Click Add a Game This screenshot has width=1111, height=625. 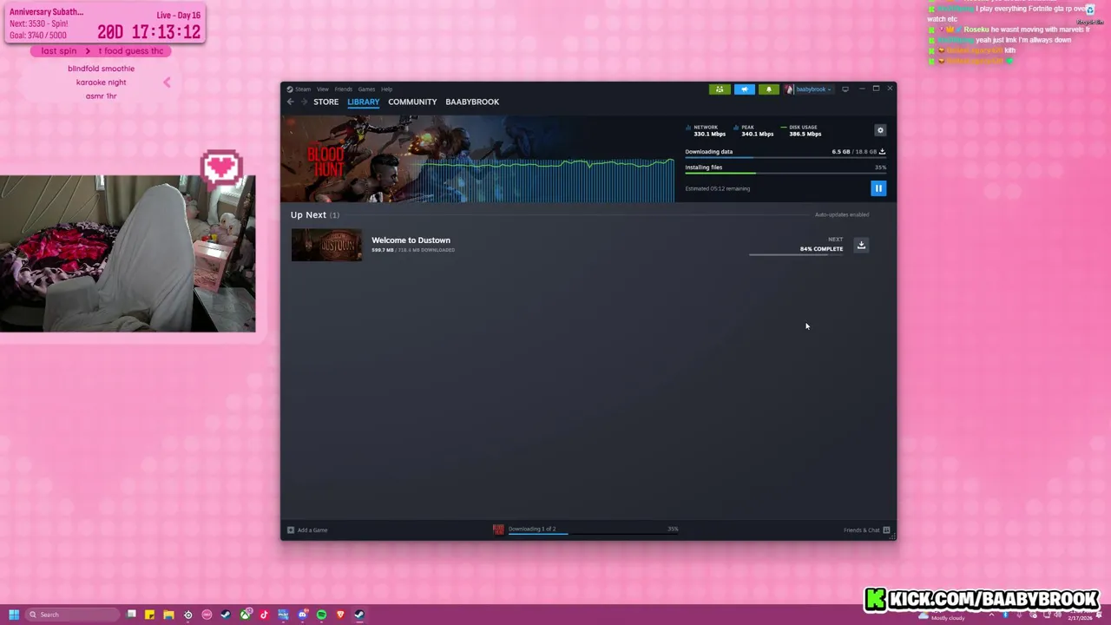click(307, 530)
